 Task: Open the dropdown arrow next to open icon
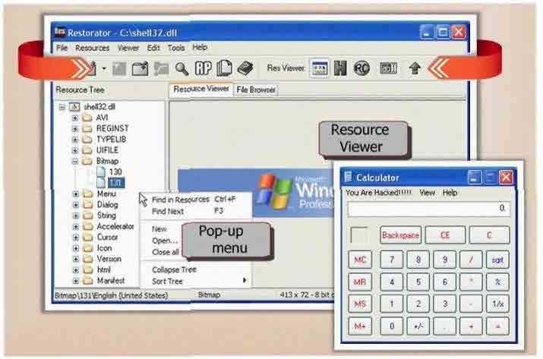[x=104, y=68]
